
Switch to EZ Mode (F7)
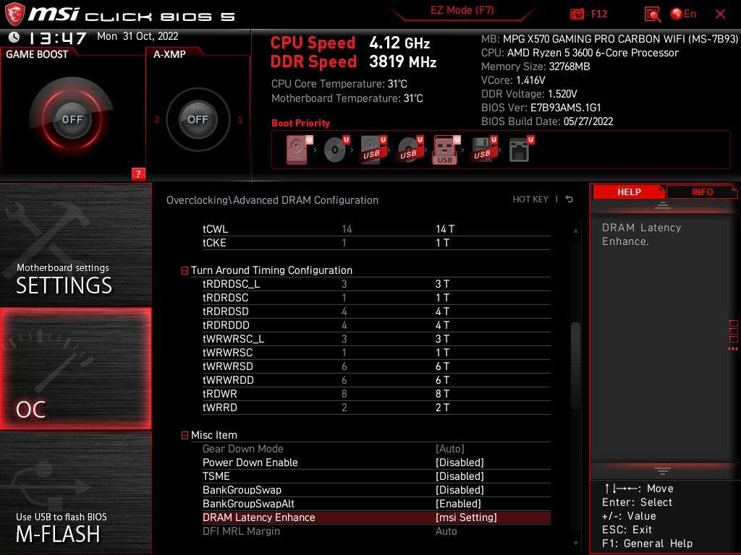click(462, 10)
